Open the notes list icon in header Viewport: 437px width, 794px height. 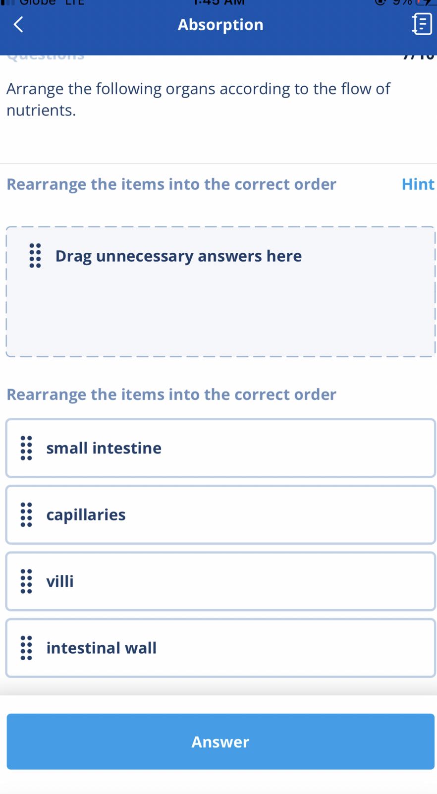(x=422, y=24)
